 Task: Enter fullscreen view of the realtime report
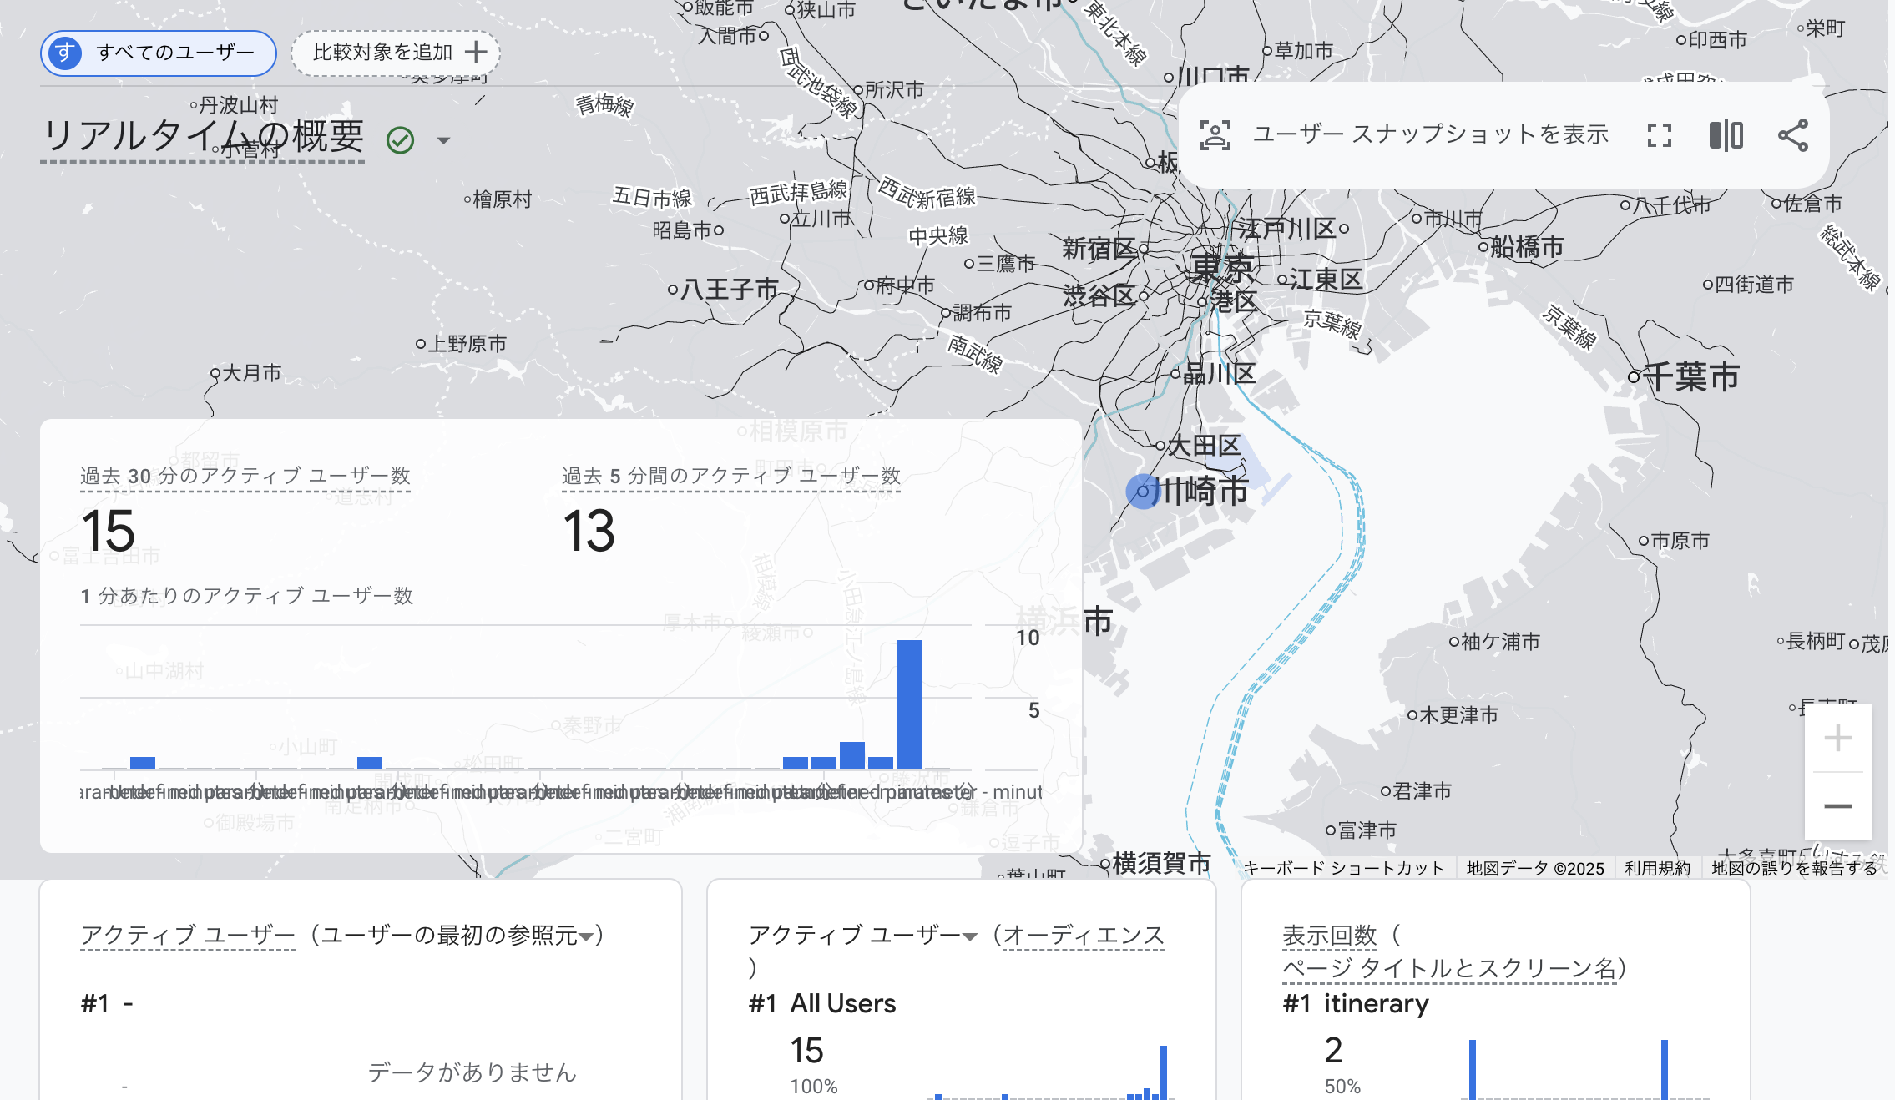pos(1660,134)
